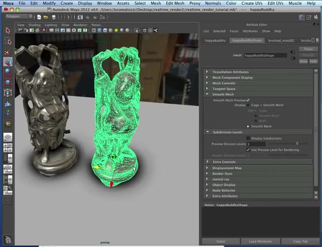Enable smooth shade all blue cube icon
Viewport: 322px width, 247px height.
pos(100,30)
